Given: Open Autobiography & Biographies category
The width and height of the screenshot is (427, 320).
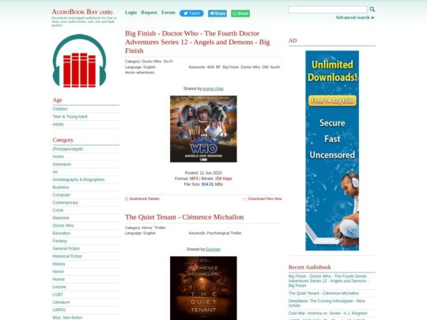Looking at the screenshot, I should 78,179.
